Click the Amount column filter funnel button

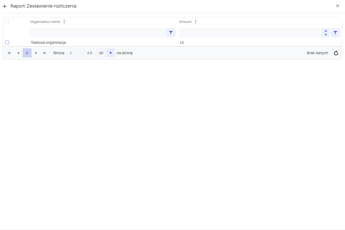(335, 33)
